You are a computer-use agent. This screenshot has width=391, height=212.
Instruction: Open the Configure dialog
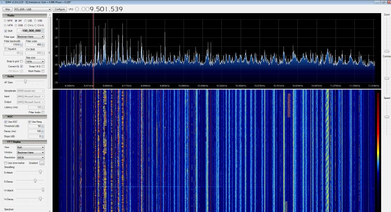[60, 9]
